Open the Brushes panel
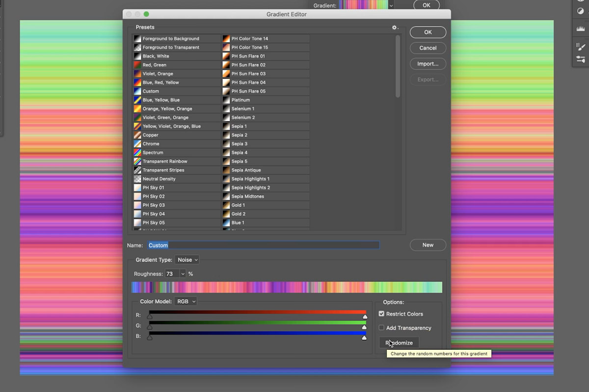The height and width of the screenshot is (392, 589). point(581,58)
